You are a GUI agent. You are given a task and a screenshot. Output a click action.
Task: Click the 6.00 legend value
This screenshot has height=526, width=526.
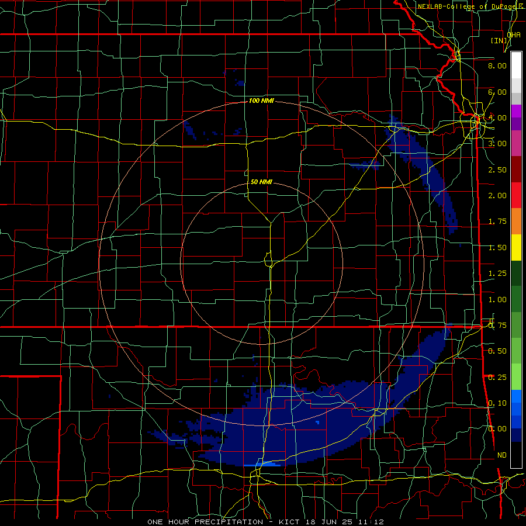497,92
